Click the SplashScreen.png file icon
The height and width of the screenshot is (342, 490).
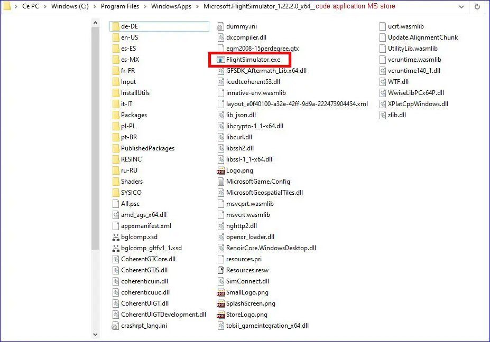click(220, 303)
